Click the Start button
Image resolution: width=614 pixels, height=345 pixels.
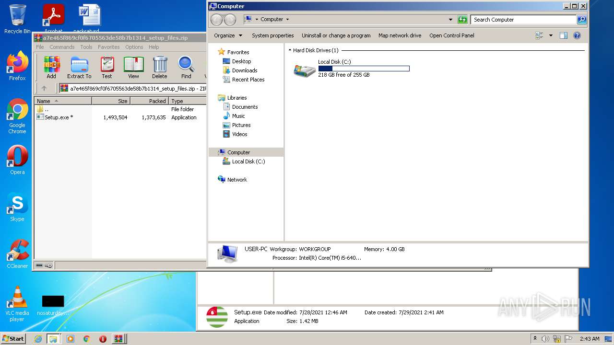pos(13,339)
